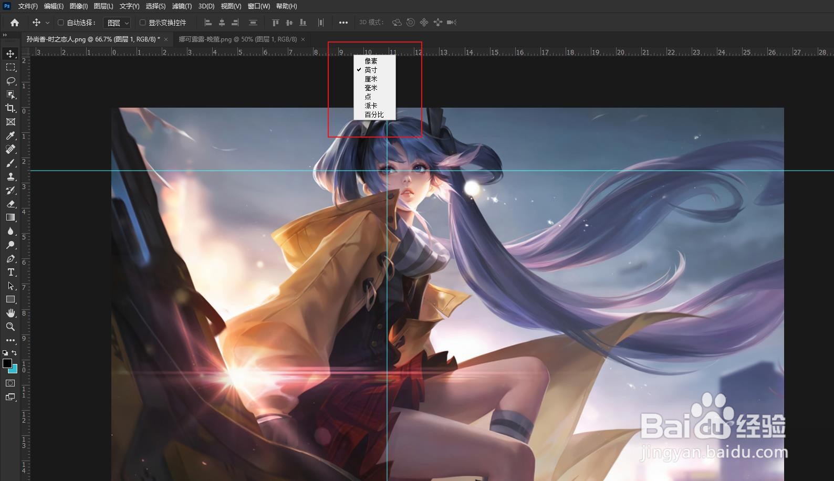Select the Eraser tool

pos(11,204)
